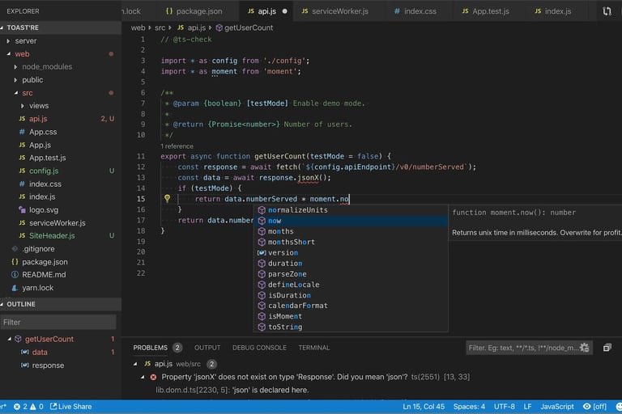This screenshot has width=622, height=414.
Task: Collapse the src folder in Explorer
Action: click(15, 93)
